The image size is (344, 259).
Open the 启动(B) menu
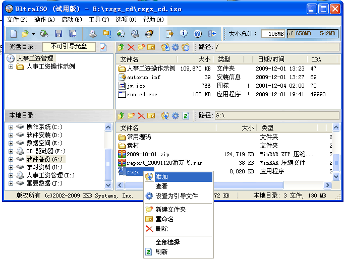tap(72, 20)
